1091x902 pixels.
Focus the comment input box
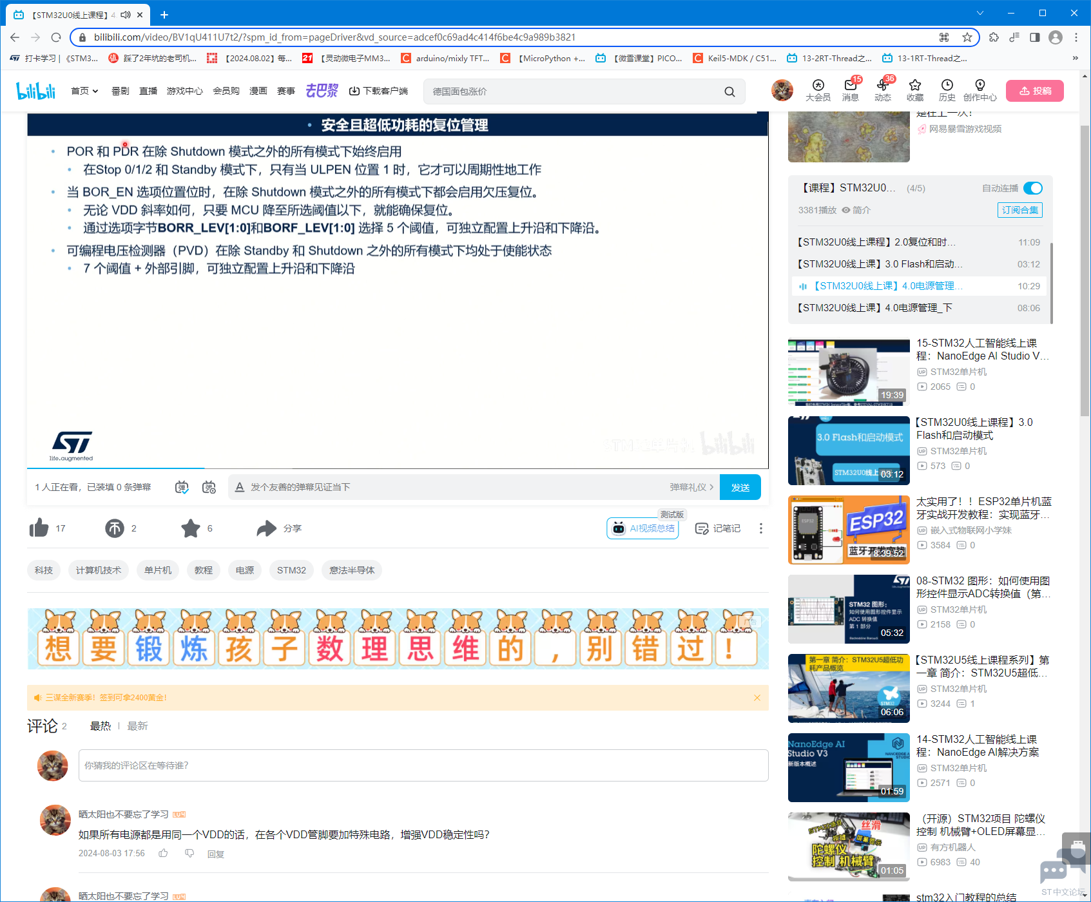(423, 765)
